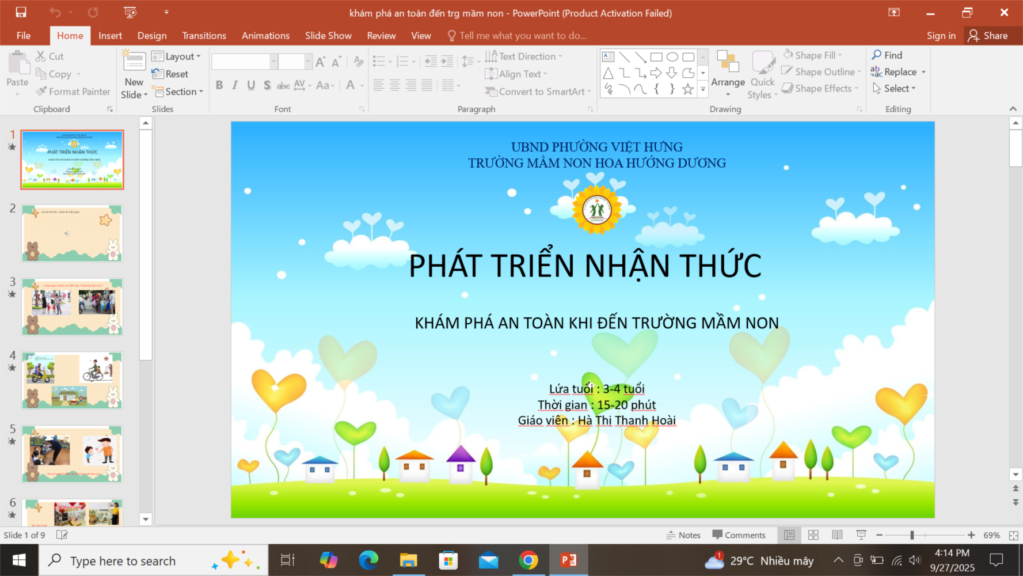Click the Save icon in quick access toolbar
Viewport: 1023px width, 576px height.
[x=21, y=13]
